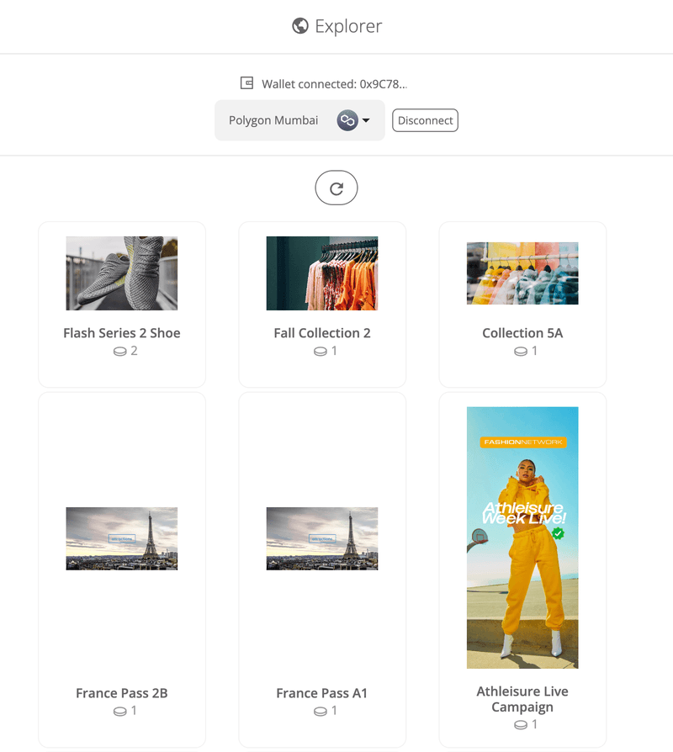
Task: Click coin icon under France Pass 2B
Action: (x=120, y=712)
